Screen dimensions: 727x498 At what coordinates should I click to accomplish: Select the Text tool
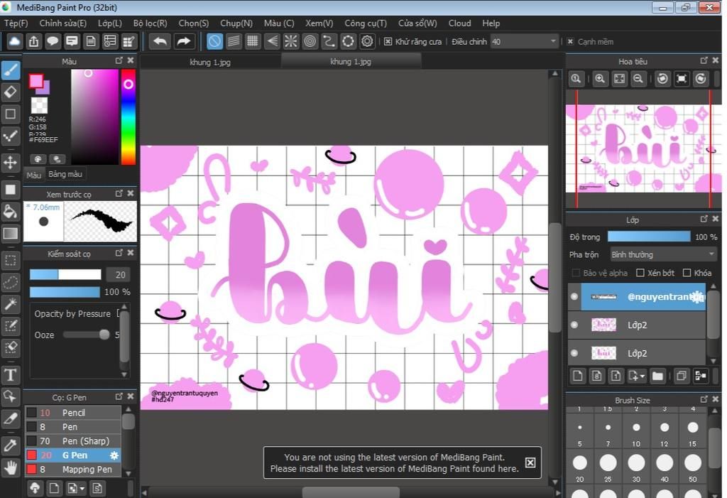click(11, 374)
